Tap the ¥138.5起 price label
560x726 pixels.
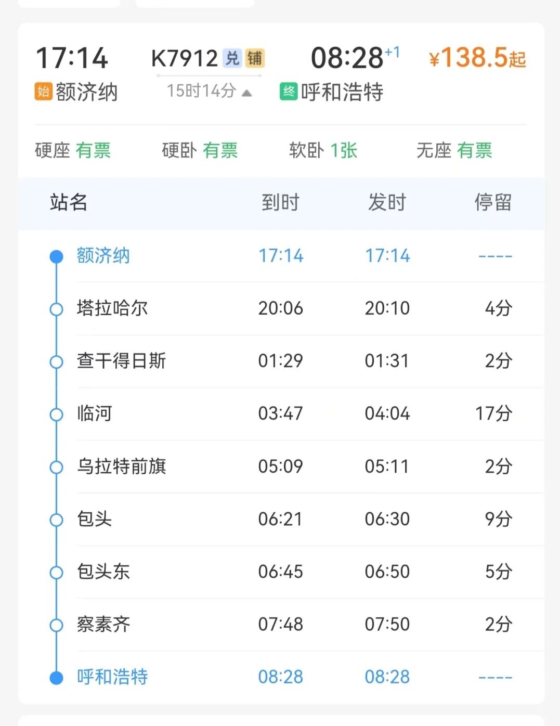477,58
